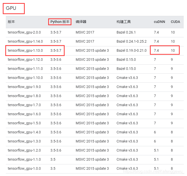Click the tensorflow_gpu-1.1.0 cell
The width and height of the screenshot is (187, 176).
click(24, 159)
